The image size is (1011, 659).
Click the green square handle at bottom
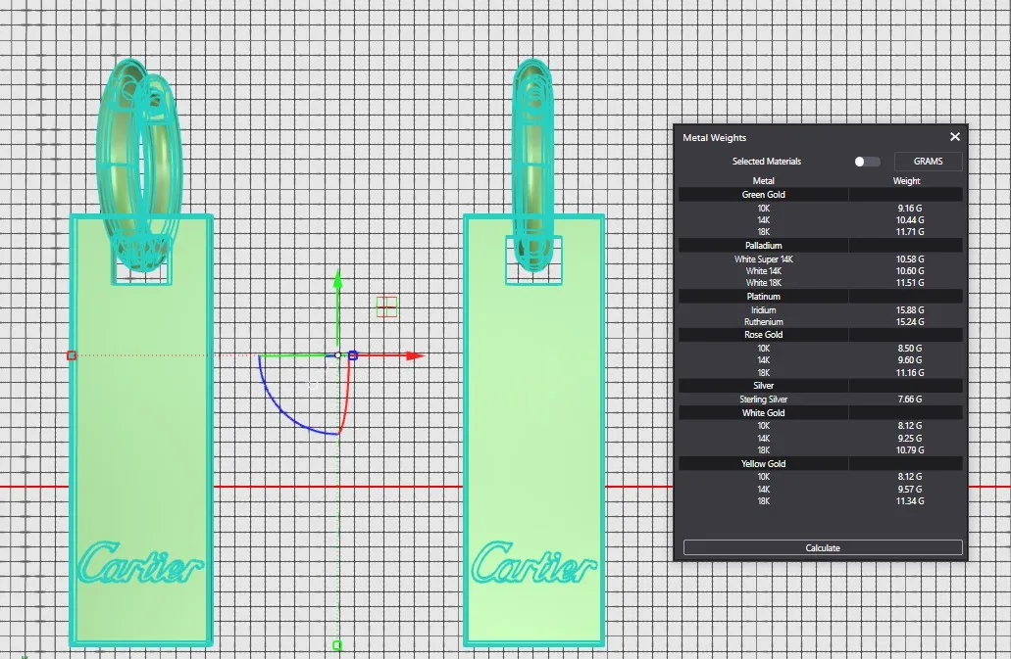coord(337,645)
